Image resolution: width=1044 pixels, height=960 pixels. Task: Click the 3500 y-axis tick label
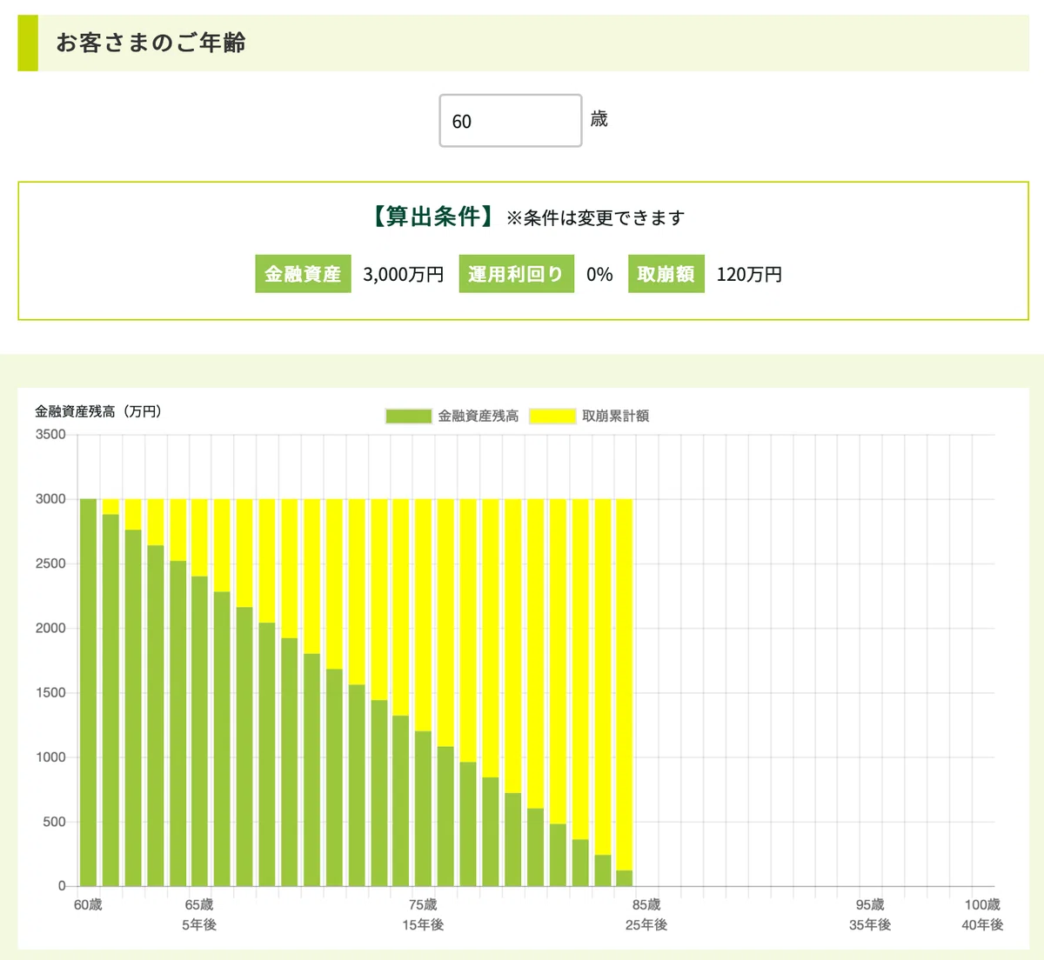[x=50, y=435]
